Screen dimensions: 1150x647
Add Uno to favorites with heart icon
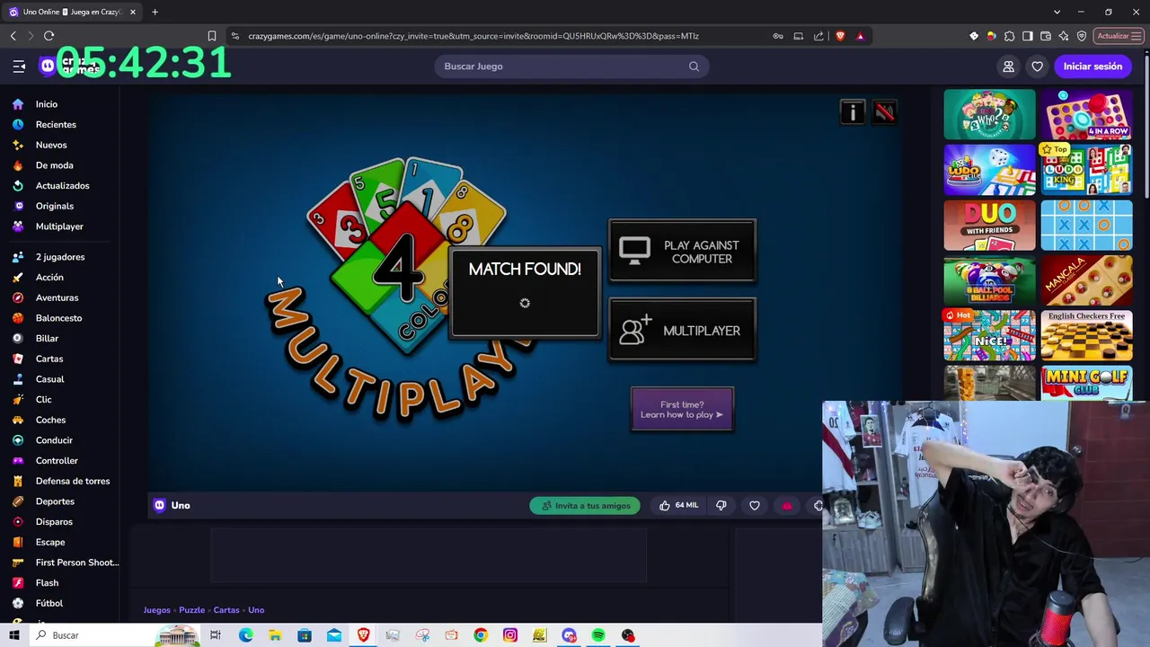click(755, 506)
